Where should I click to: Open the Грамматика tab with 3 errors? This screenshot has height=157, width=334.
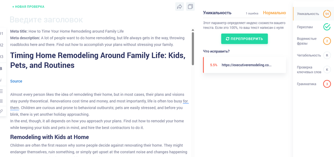pyautogui.click(x=313, y=84)
